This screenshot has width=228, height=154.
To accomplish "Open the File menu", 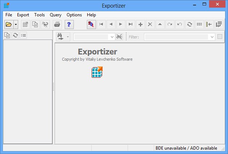I will tap(9, 15).
